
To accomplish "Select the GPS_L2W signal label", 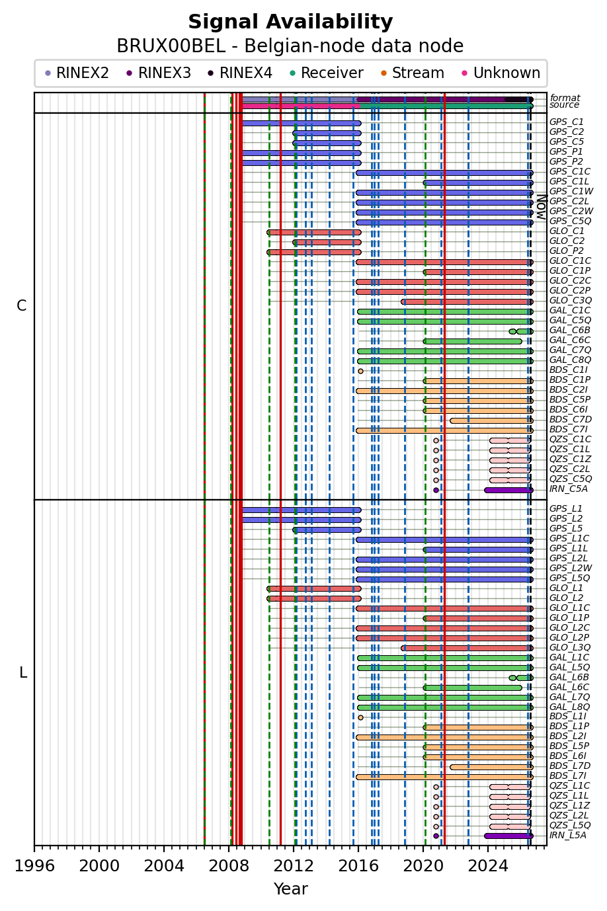I will tap(571, 568).
